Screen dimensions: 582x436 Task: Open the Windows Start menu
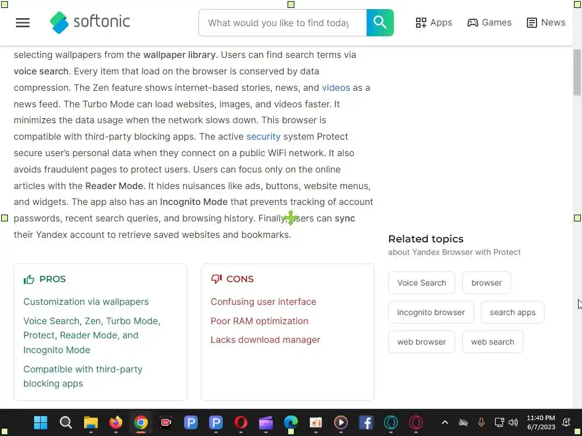point(40,422)
